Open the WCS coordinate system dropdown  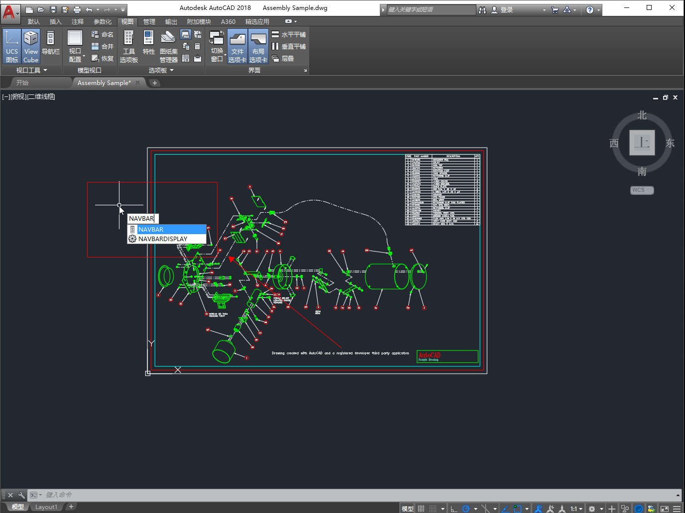coord(642,190)
